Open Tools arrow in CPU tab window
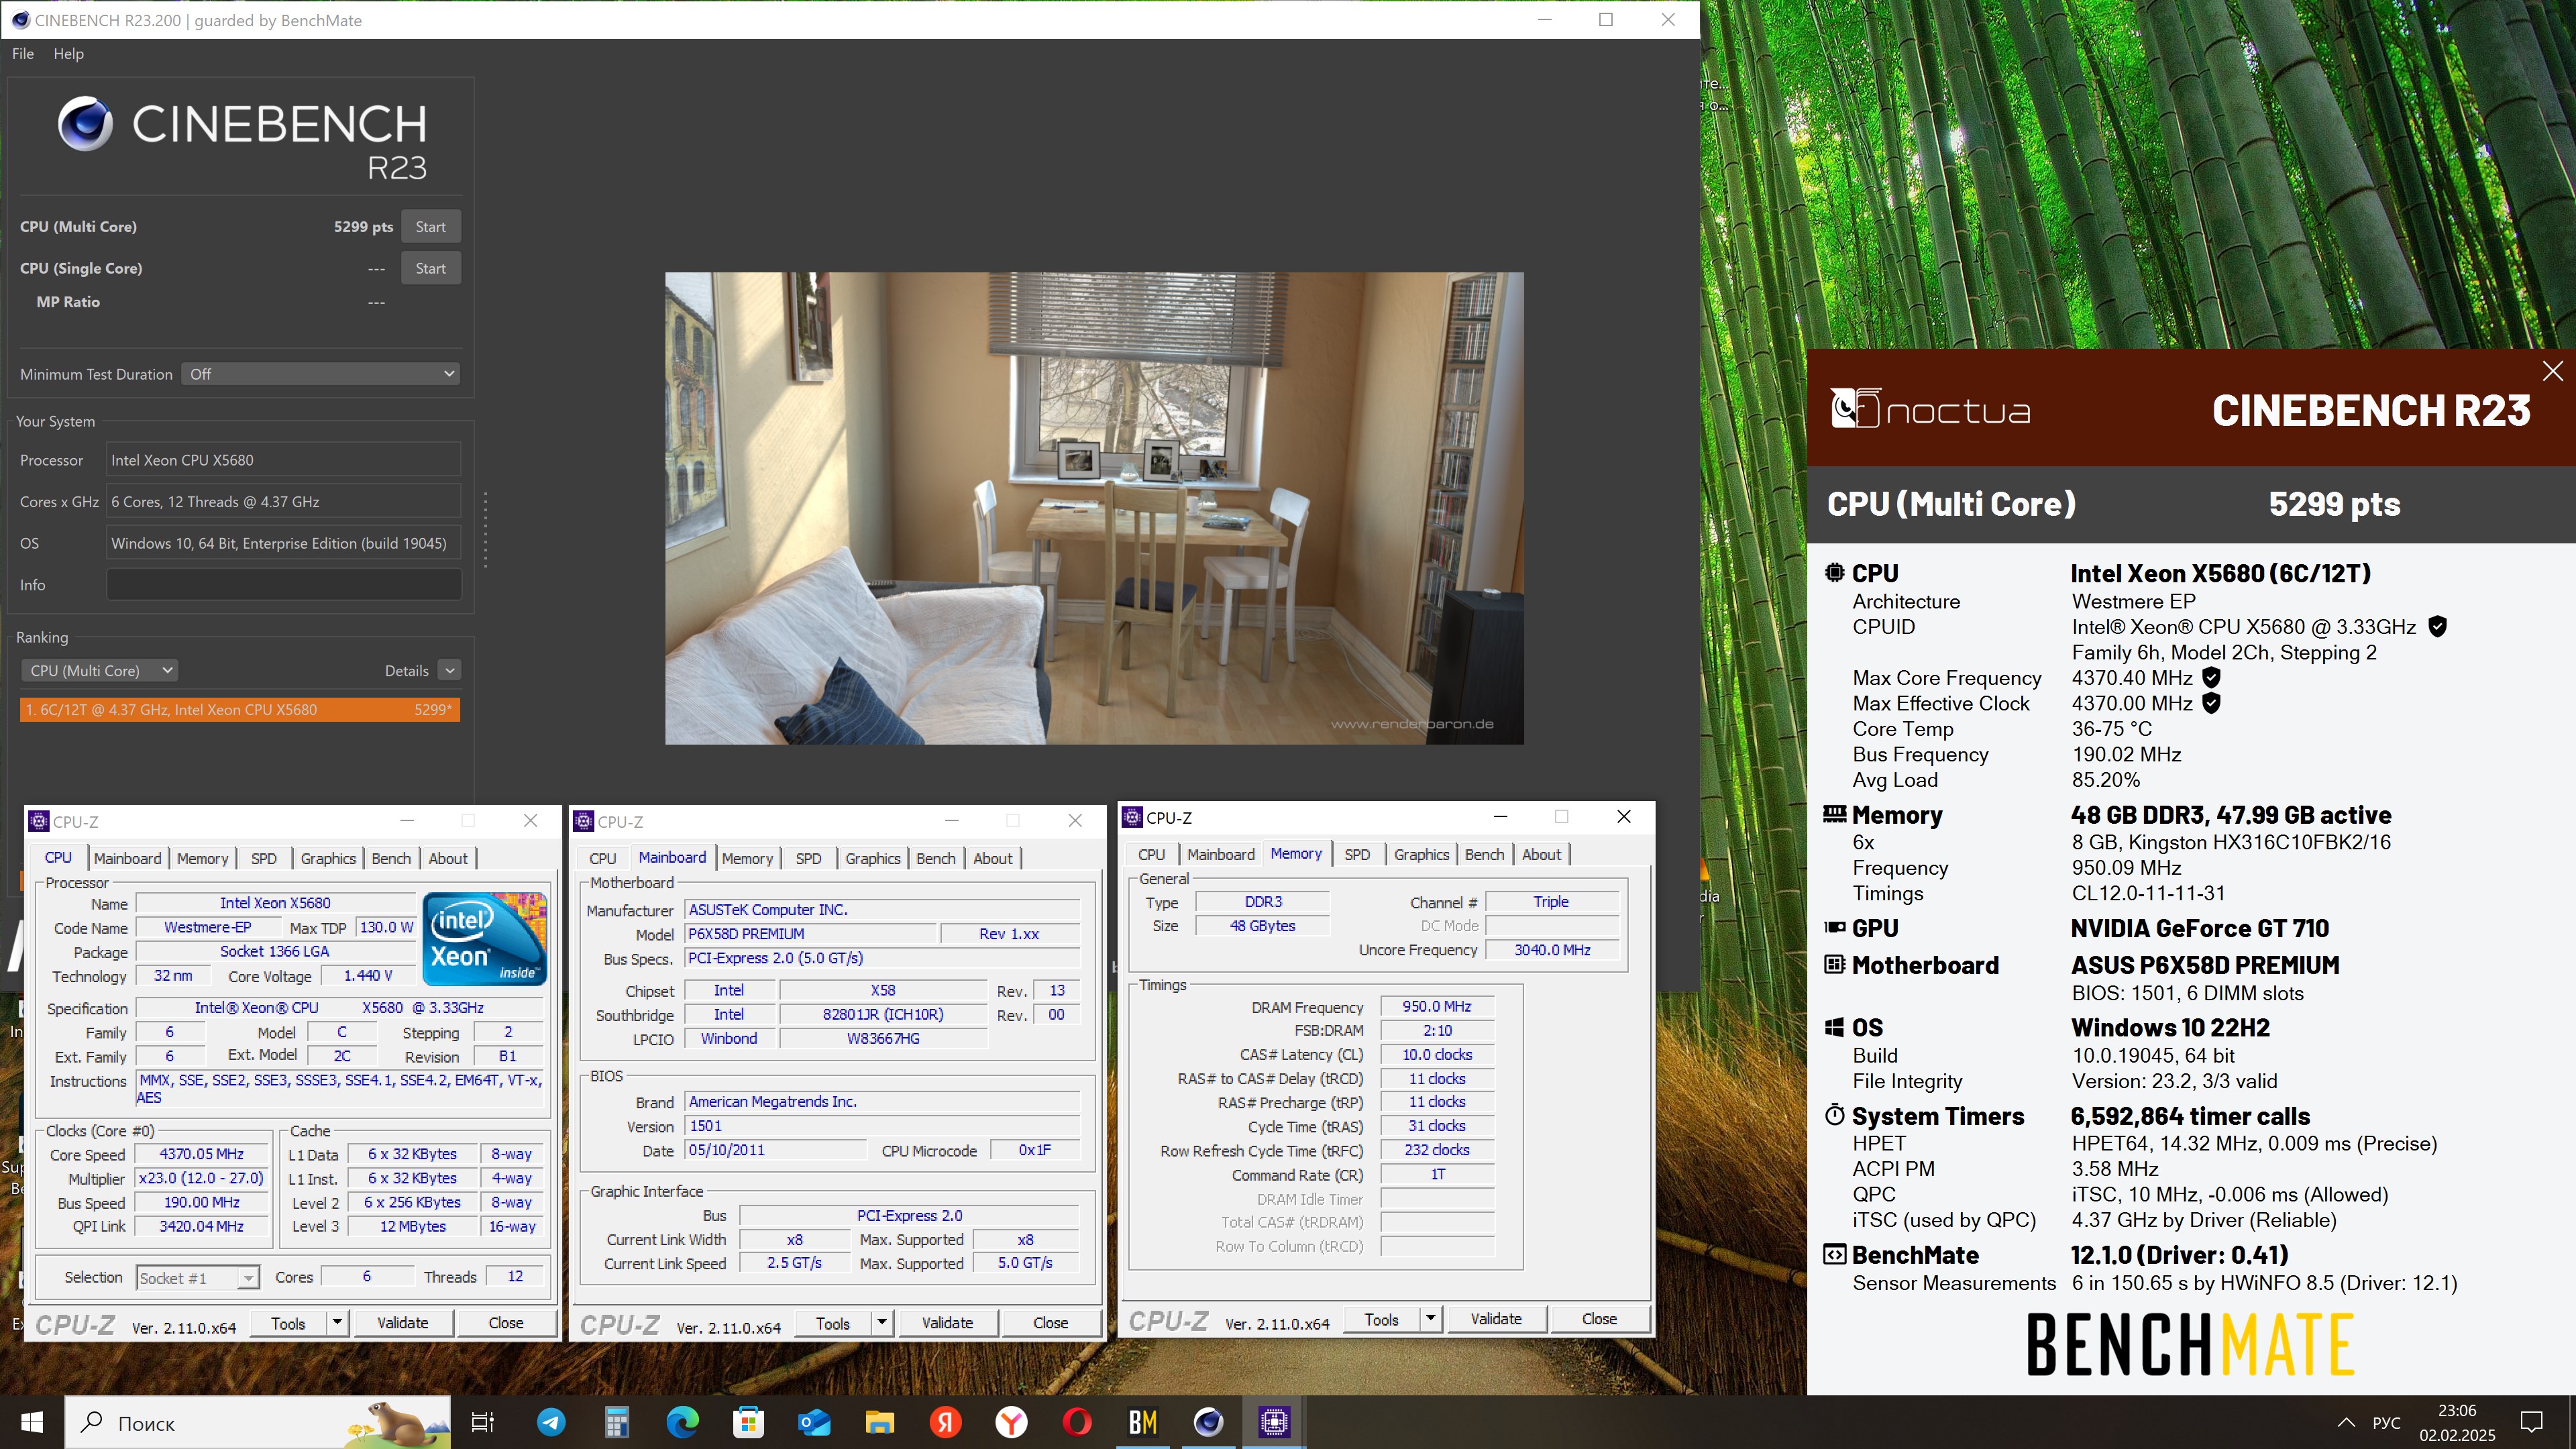 [337, 1323]
